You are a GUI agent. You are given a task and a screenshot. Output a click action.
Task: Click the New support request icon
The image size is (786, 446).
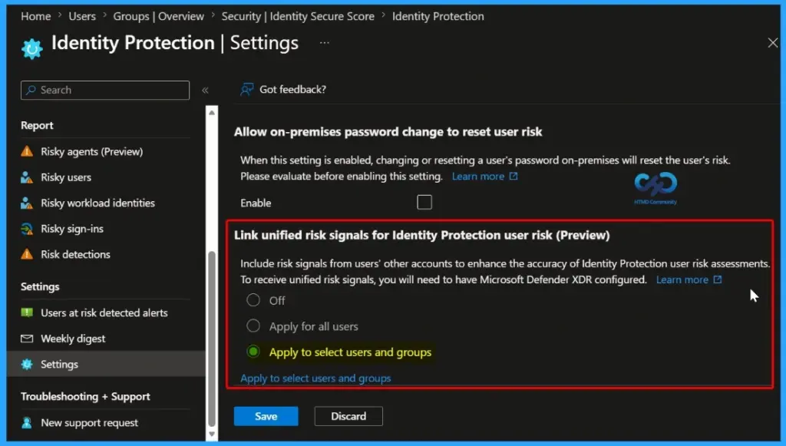[27, 422]
